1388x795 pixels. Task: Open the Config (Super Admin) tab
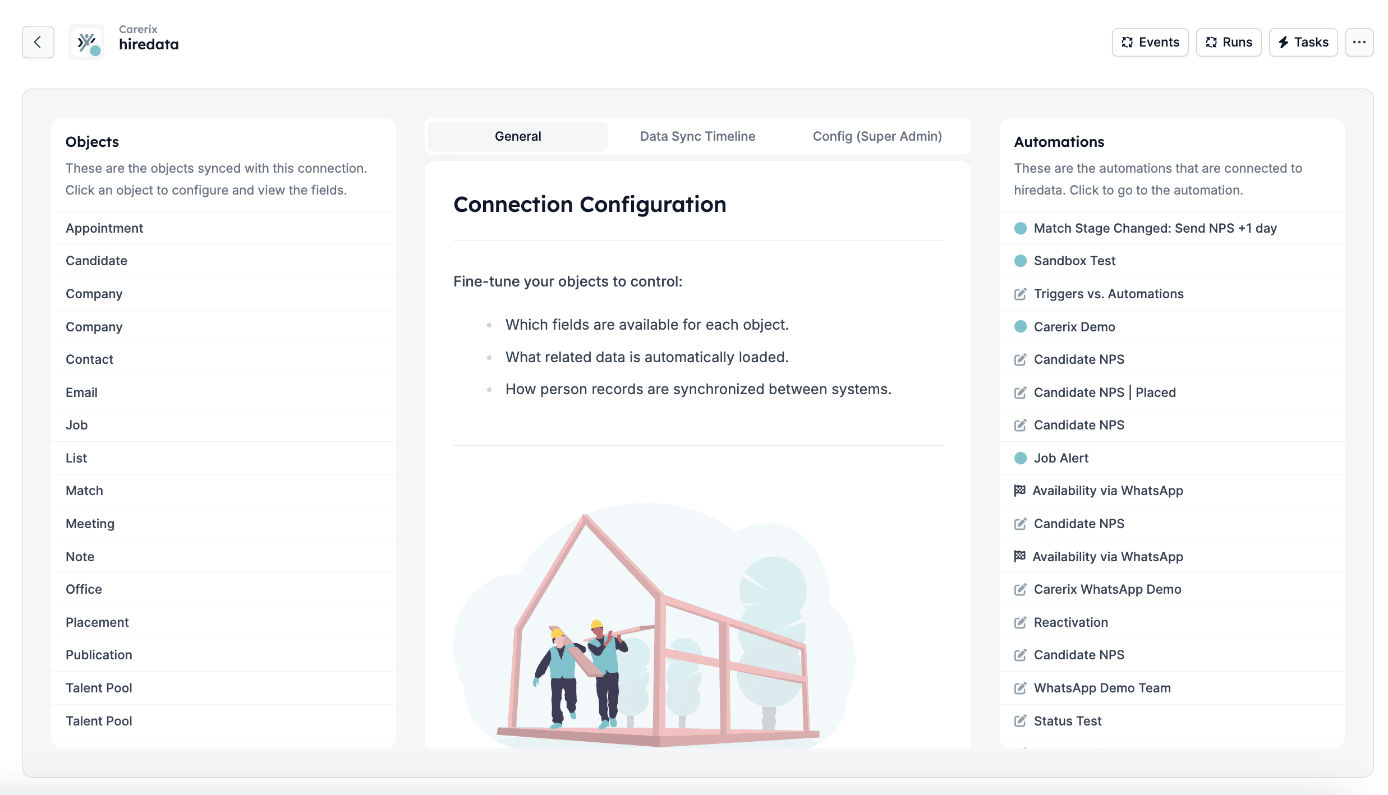tap(877, 136)
